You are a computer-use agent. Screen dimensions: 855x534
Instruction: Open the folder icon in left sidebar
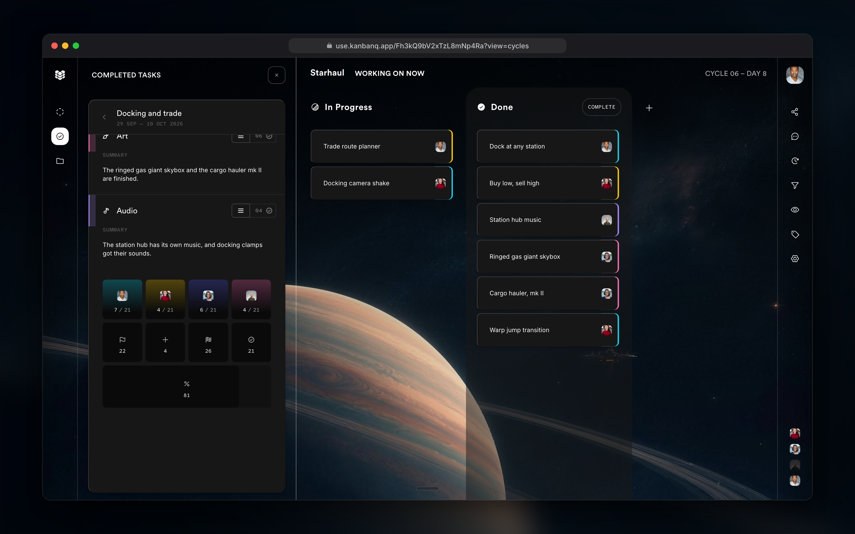pyautogui.click(x=60, y=161)
